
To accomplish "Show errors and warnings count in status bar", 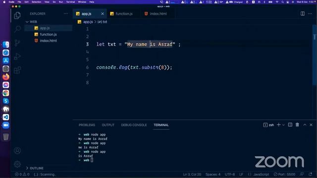I will 22,174.
